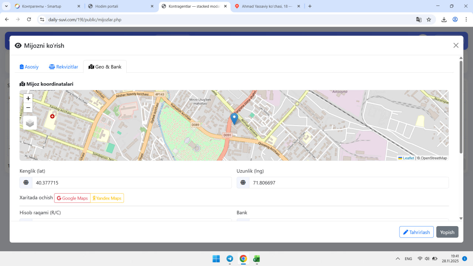Zoom in on the map

(x=28, y=98)
